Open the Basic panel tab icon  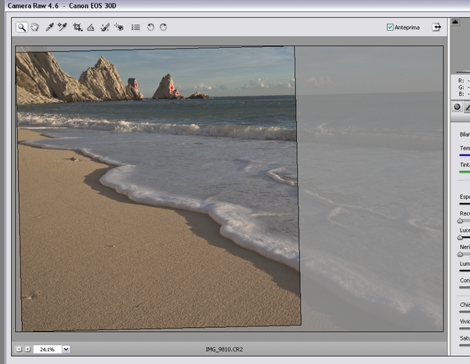[x=457, y=107]
